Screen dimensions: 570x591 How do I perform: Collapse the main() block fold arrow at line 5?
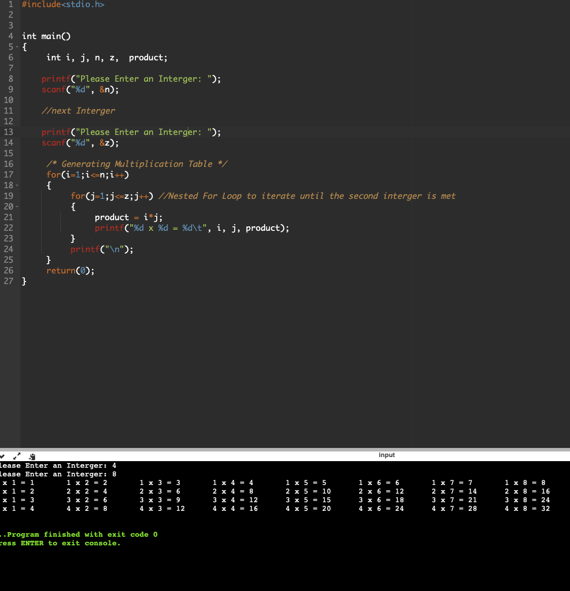[x=17, y=47]
